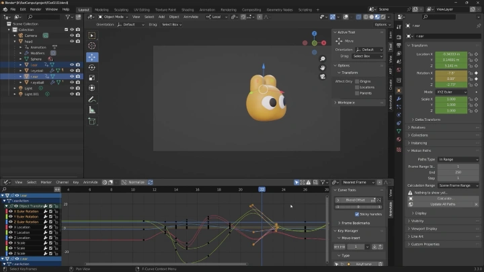The height and width of the screenshot is (272, 484).
Task: Uncheck the Sticky handles checkbox
Action: tap(357, 214)
